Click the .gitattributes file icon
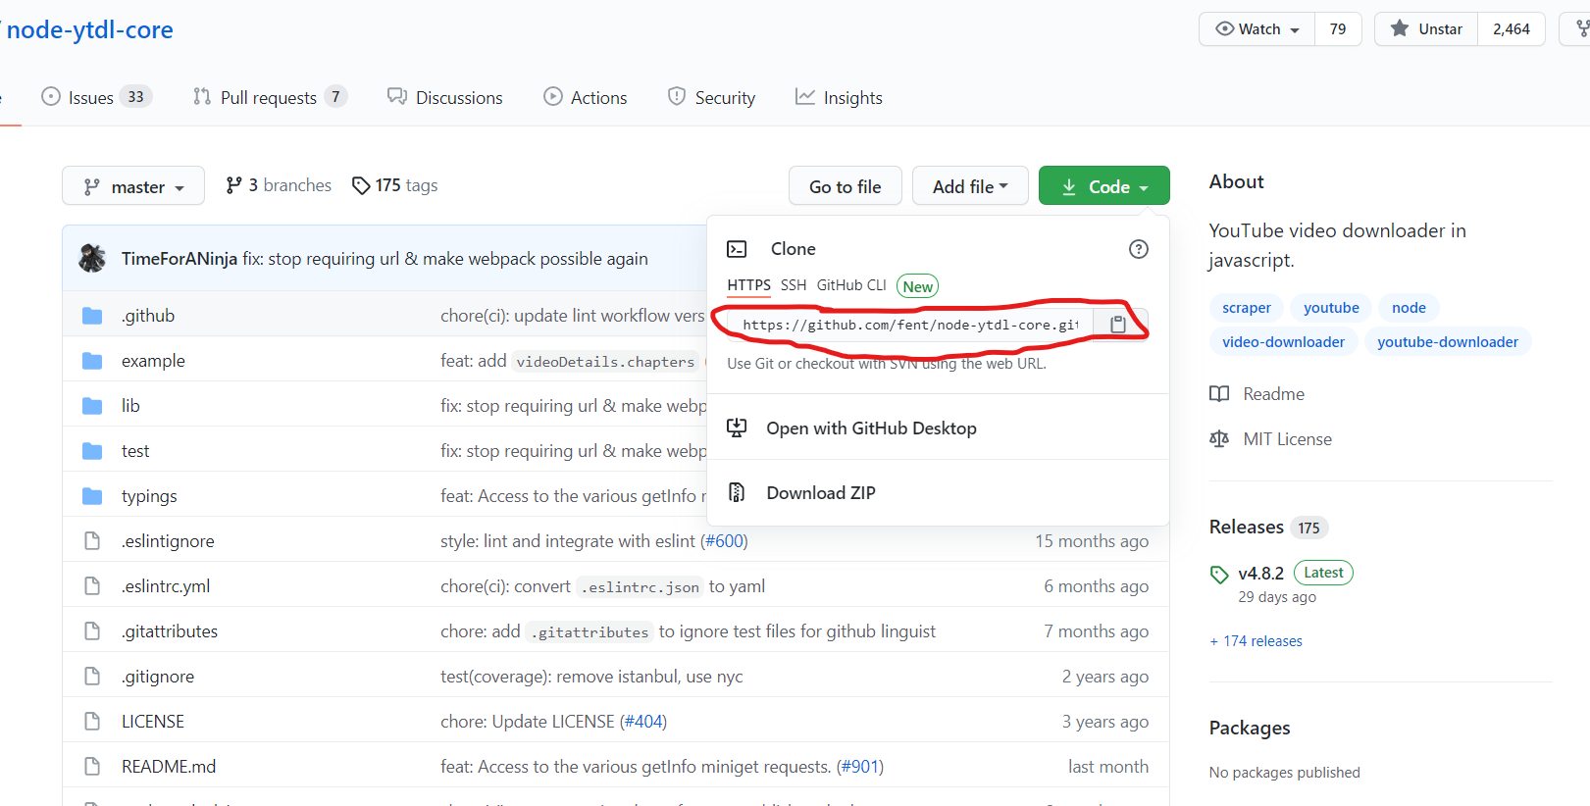The image size is (1590, 806). coord(92,631)
